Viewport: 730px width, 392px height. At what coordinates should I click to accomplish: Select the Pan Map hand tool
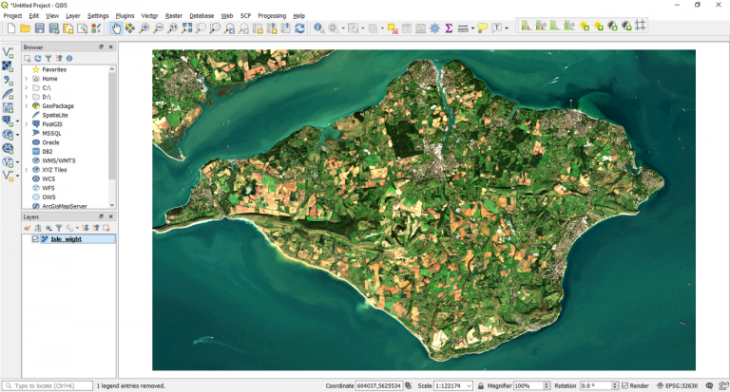pyautogui.click(x=116, y=28)
